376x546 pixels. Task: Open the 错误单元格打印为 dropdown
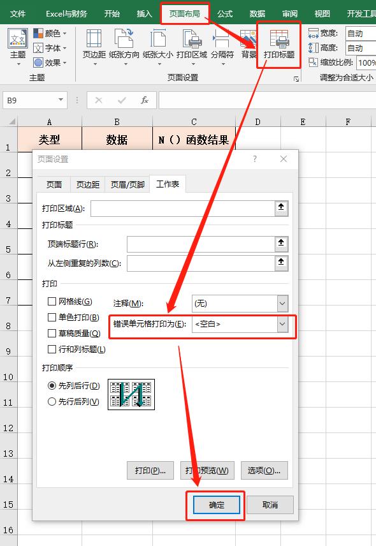282,324
